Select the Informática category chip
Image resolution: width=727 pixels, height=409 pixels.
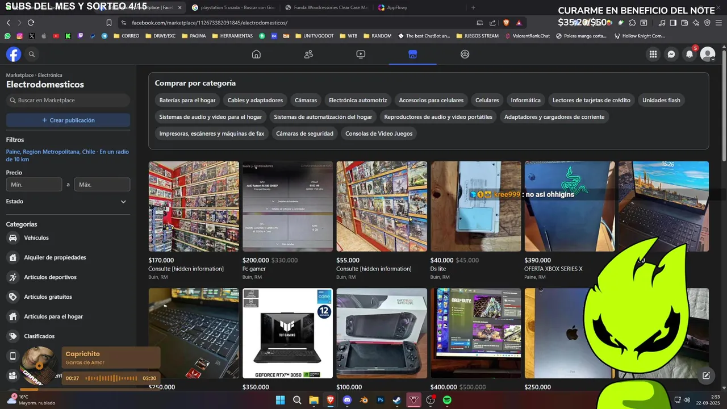click(525, 100)
